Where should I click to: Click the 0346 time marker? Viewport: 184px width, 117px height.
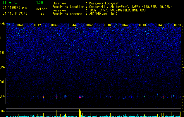[107, 25]
